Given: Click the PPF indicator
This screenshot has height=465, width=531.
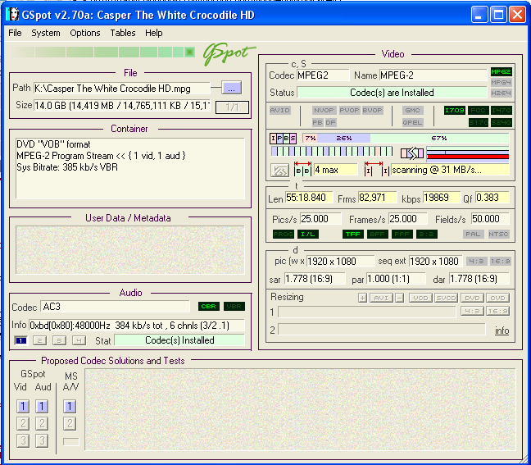Looking at the screenshot, I should click(x=402, y=235).
